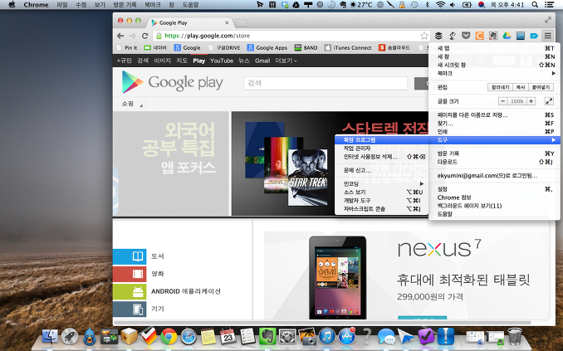Expand the 도구 submenu arrow

[x=554, y=140]
